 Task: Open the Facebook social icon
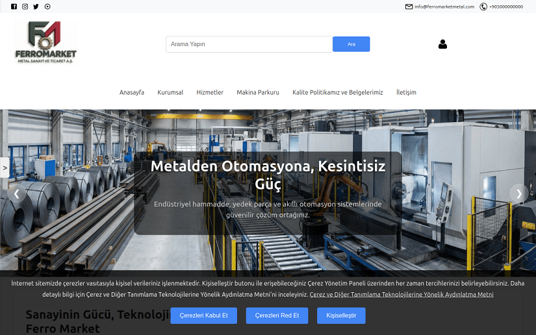point(14,6)
